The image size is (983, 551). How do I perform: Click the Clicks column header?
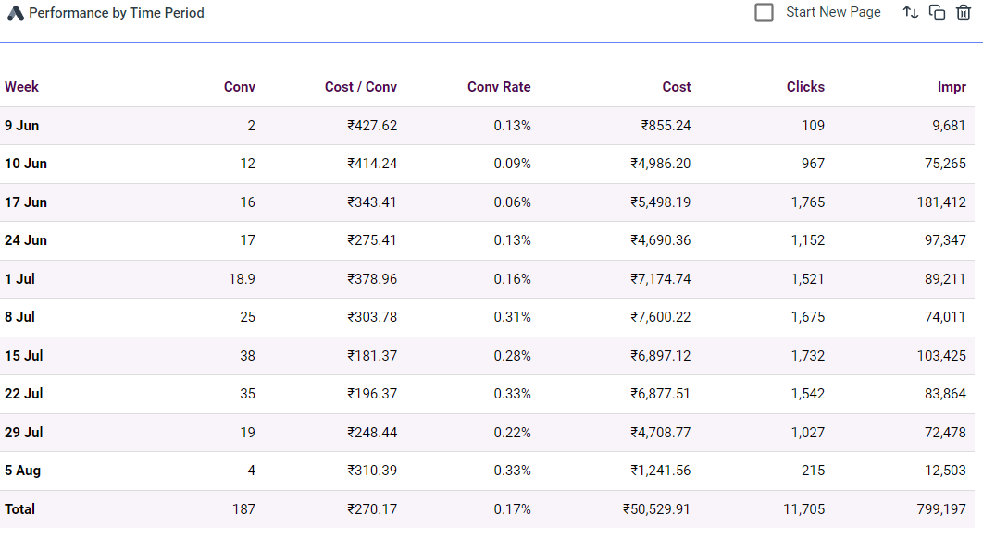(x=805, y=87)
